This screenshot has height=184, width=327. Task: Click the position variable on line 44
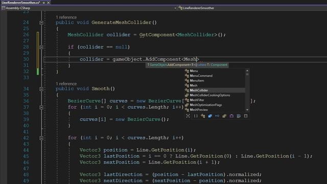(x=115, y=150)
